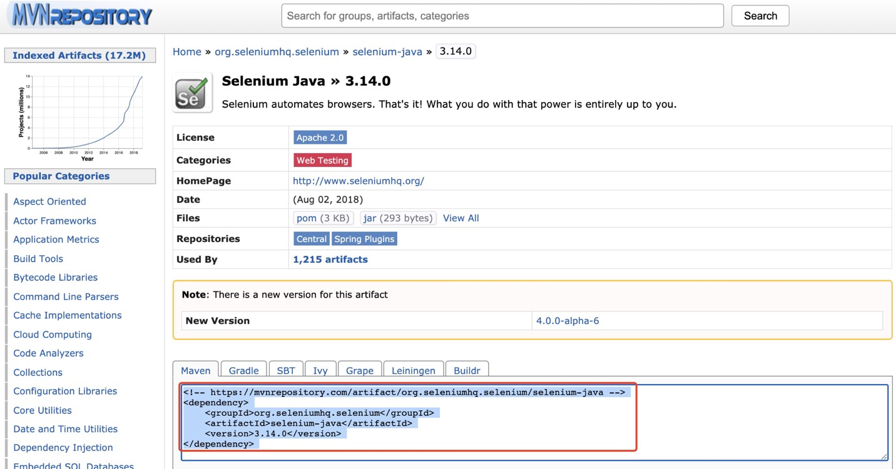Open the View All files link
This screenshot has width=896, height=469.
461,218
